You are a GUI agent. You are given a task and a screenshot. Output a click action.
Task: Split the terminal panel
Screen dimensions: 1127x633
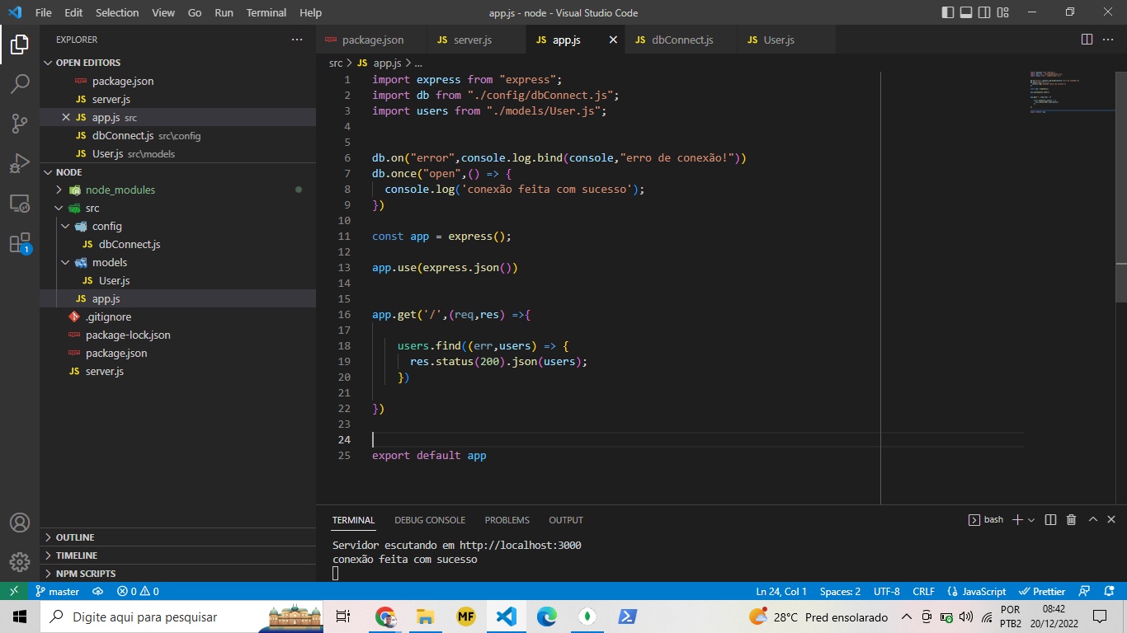pyautogui.click(x=1050, y=520)
